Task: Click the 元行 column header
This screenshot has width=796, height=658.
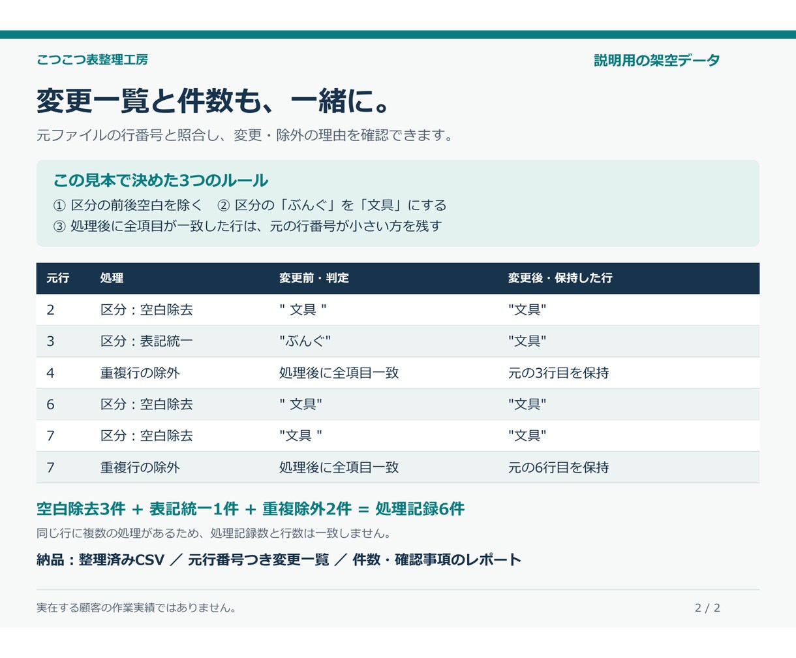Action: pyautogui.click(x=57, y=278)
